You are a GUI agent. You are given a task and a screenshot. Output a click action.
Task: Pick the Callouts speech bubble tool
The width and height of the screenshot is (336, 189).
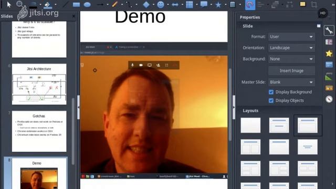204,5
